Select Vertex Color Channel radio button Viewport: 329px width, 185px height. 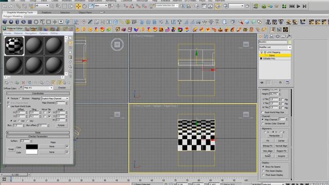(x=263, y=123)
